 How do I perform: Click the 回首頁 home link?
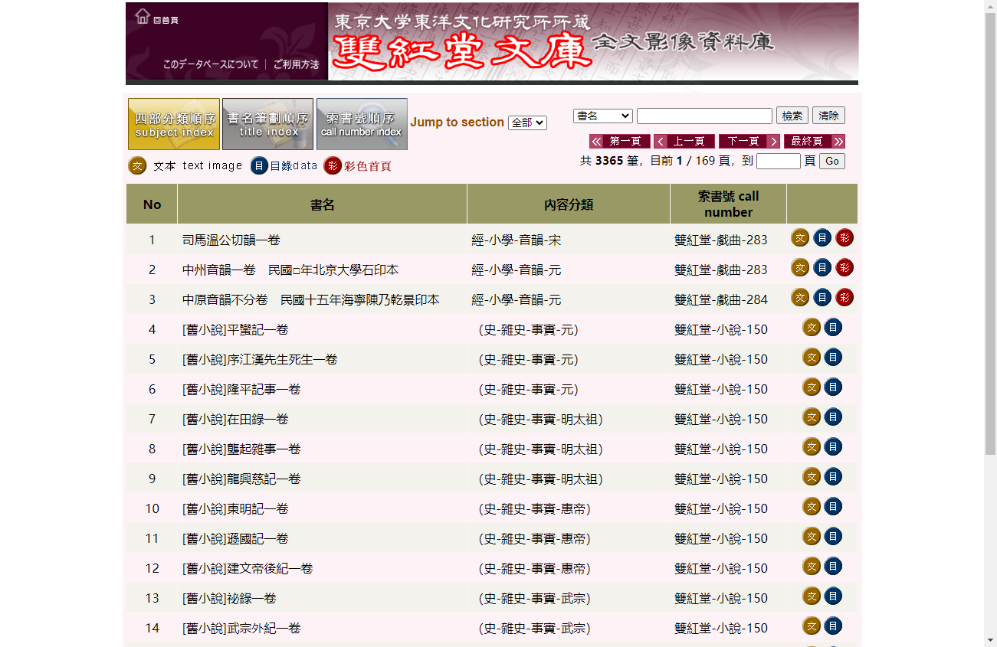(166, 21)
